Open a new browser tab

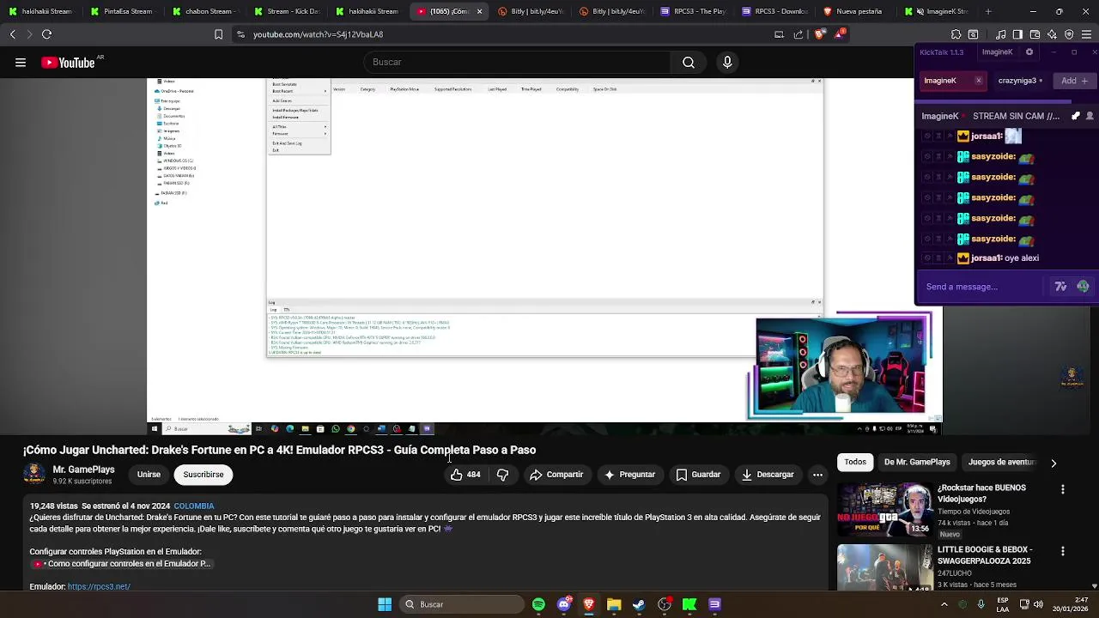988,11
